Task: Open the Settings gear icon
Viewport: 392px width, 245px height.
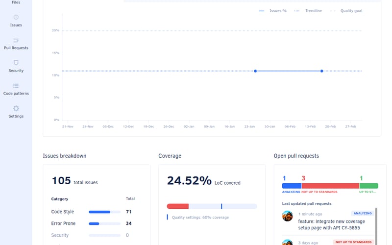Action: [16, 108]
